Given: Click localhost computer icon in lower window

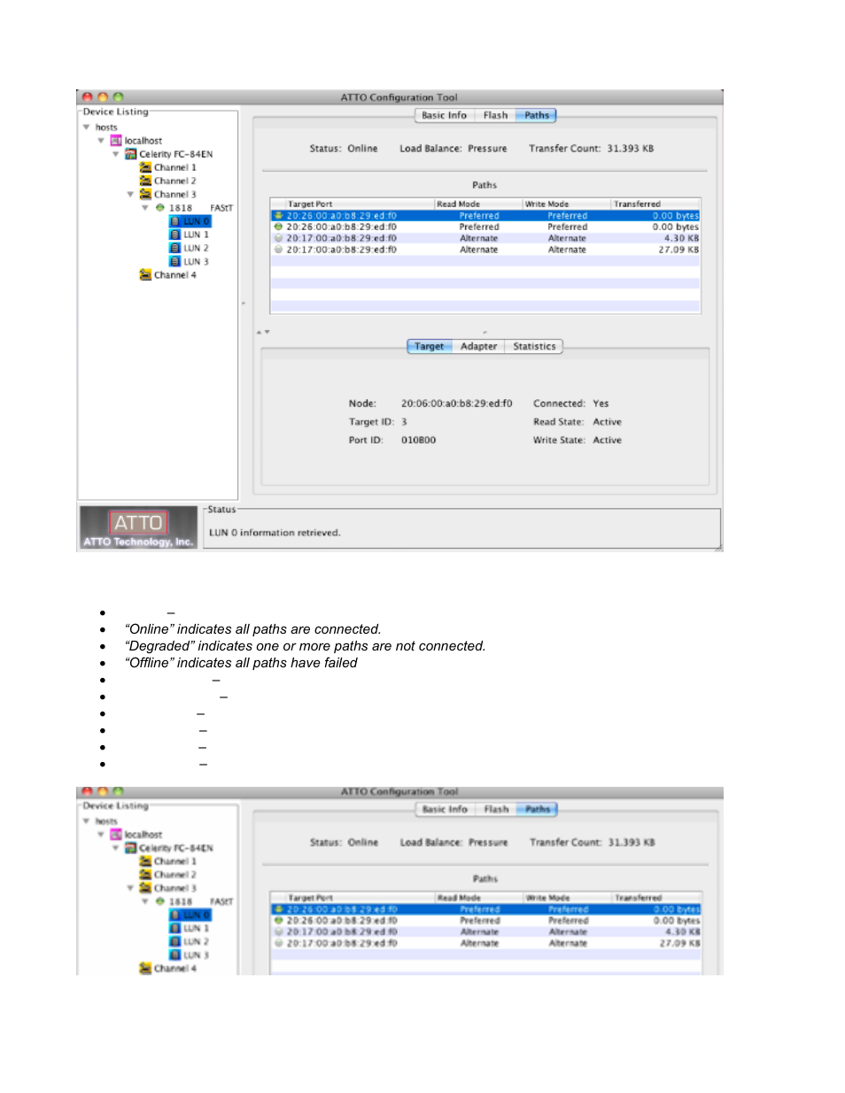Looking at the screenshot, I should pyautogui.click(x=116, y=835).
